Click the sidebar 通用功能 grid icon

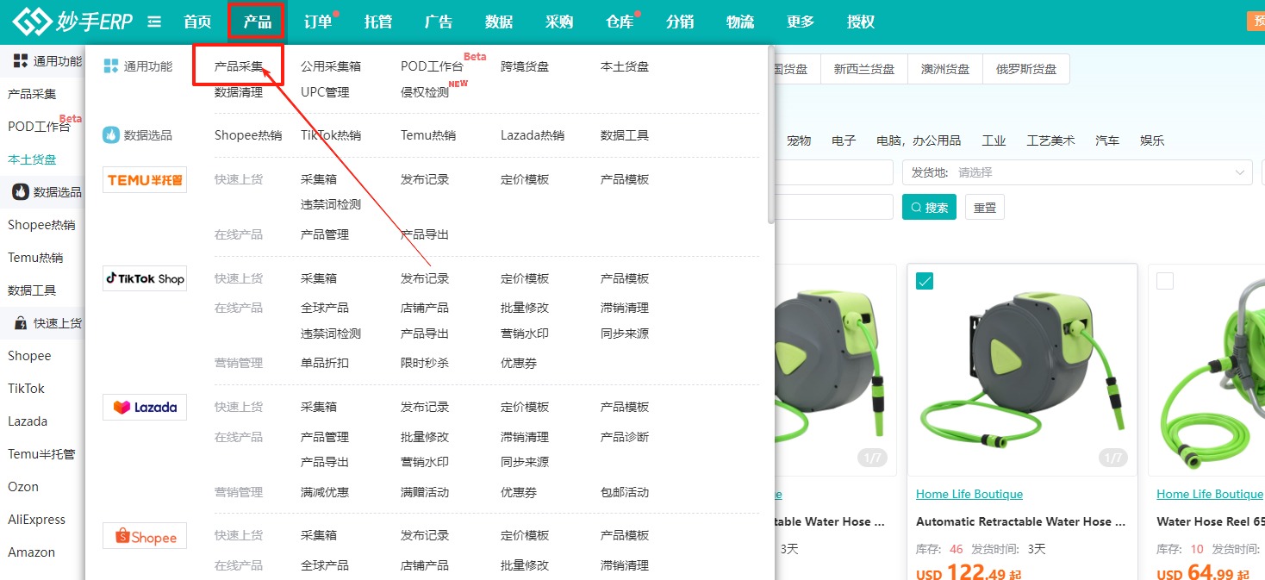pyautogui.click(x=21, y=61)
